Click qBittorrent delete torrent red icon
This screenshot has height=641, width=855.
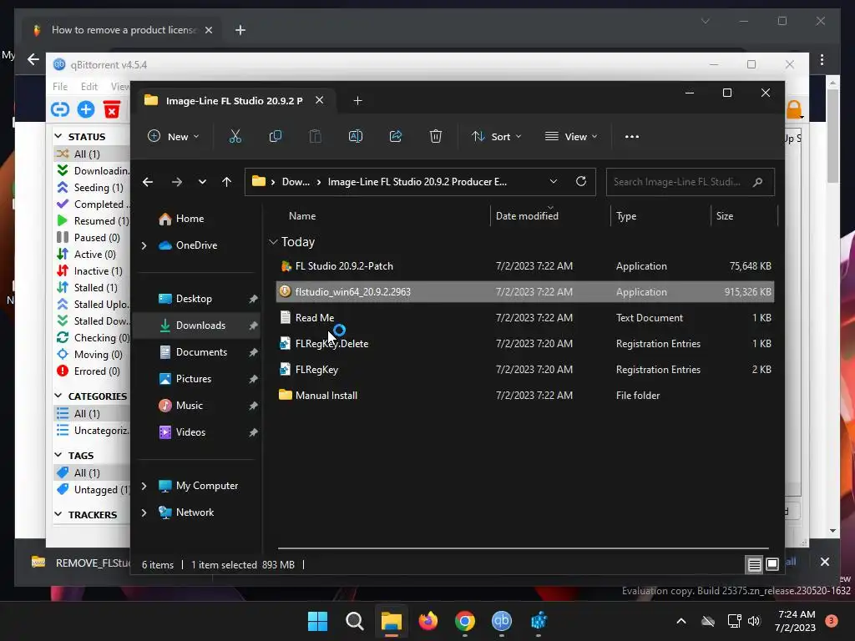click(x=112, y=109)
